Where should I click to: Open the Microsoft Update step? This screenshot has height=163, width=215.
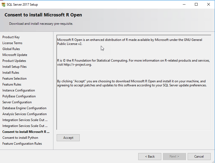pos(15,55)
